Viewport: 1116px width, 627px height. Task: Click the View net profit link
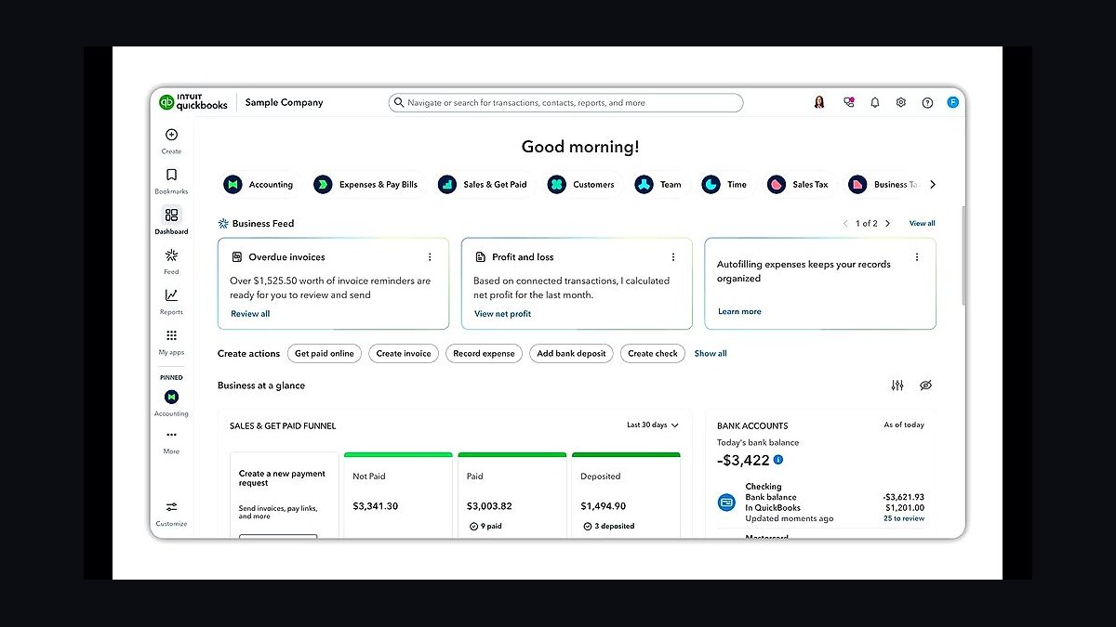coord(502,314)
